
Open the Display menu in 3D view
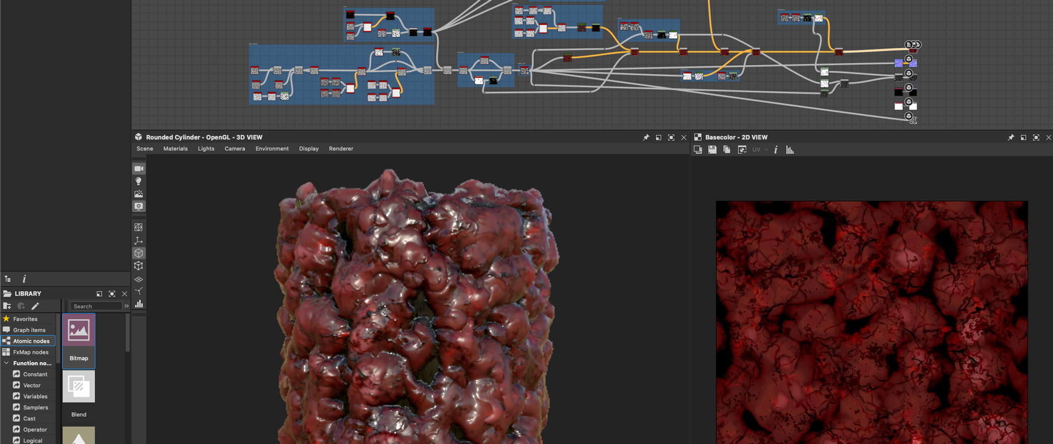click(309, 149)
